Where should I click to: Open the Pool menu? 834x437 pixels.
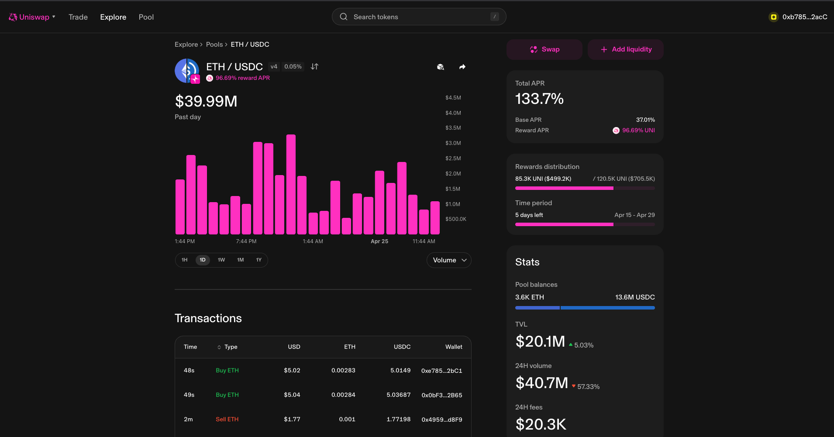point(146,17)
